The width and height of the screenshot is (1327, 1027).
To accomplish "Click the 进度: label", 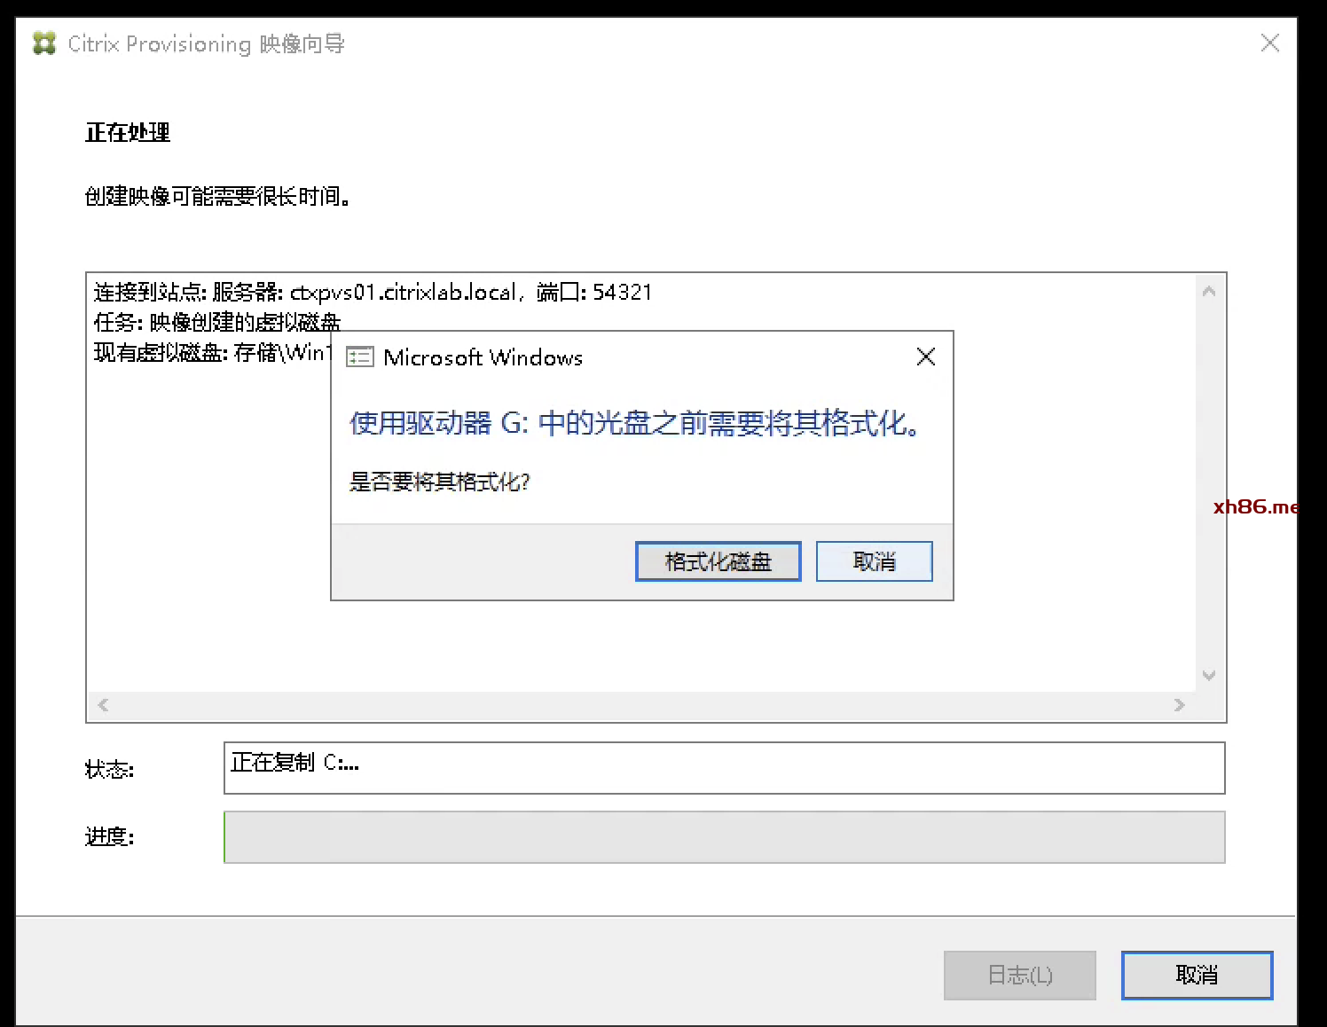I will coord(109,836).
